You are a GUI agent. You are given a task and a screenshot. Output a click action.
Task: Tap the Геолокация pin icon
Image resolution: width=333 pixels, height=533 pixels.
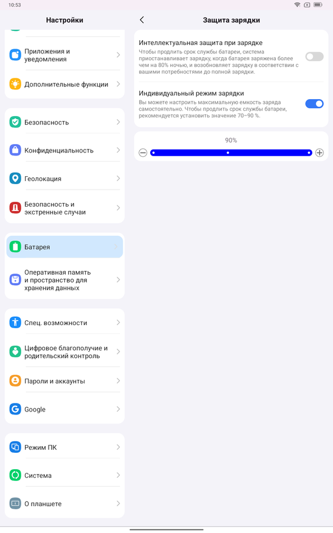[15, 179]
